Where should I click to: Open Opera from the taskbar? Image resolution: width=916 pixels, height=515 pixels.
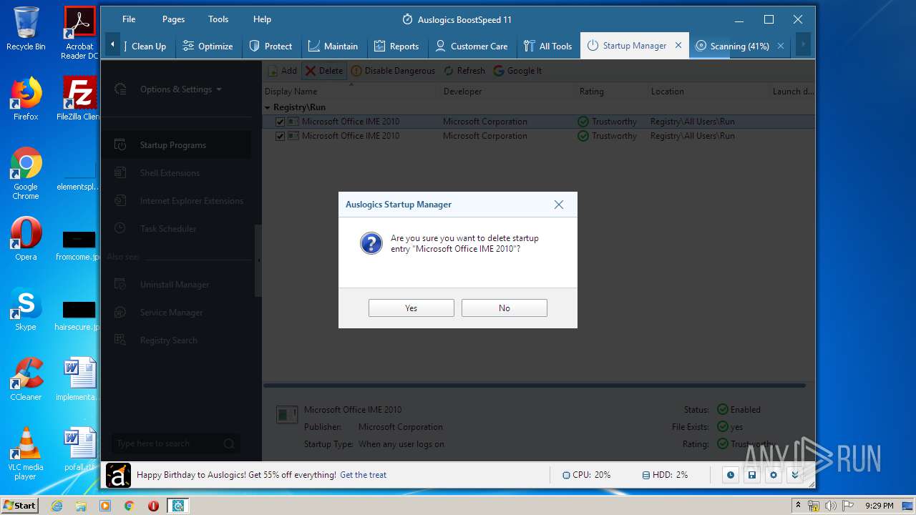153,506
